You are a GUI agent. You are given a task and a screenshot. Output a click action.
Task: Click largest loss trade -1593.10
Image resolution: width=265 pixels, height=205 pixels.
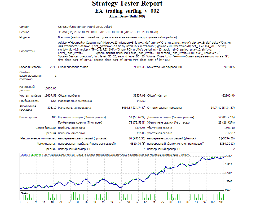(229, 128)
